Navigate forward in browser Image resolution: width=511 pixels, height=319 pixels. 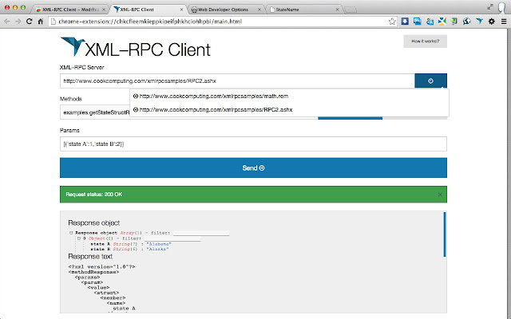click(x=18, y=22)
